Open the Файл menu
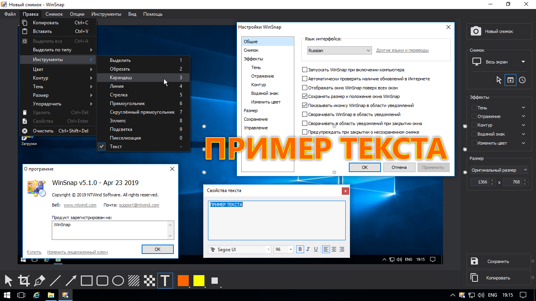This screenshot has height=301, width=536. pyautogui.click(x=10, y=14)
